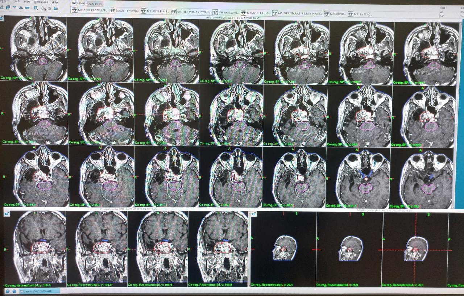Screen dimensions: 464x296
Task: Click the Leksell GammaPlan taskbar button
Action: coord(40,291)
